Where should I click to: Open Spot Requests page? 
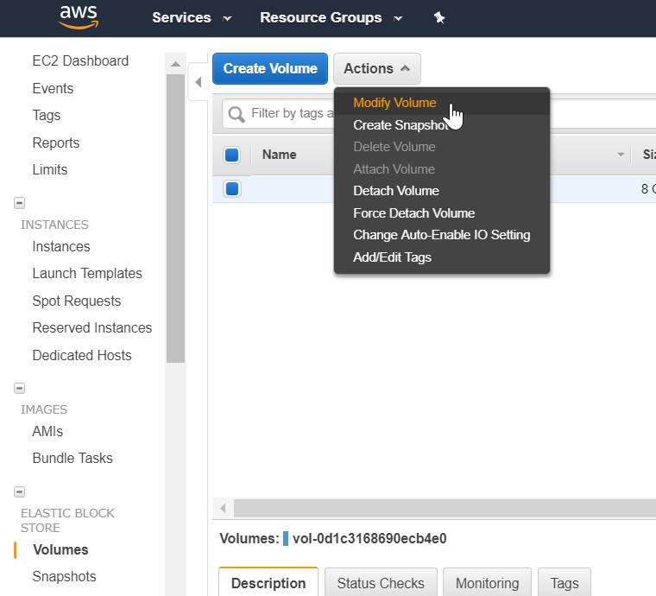(x=77, y=301)
